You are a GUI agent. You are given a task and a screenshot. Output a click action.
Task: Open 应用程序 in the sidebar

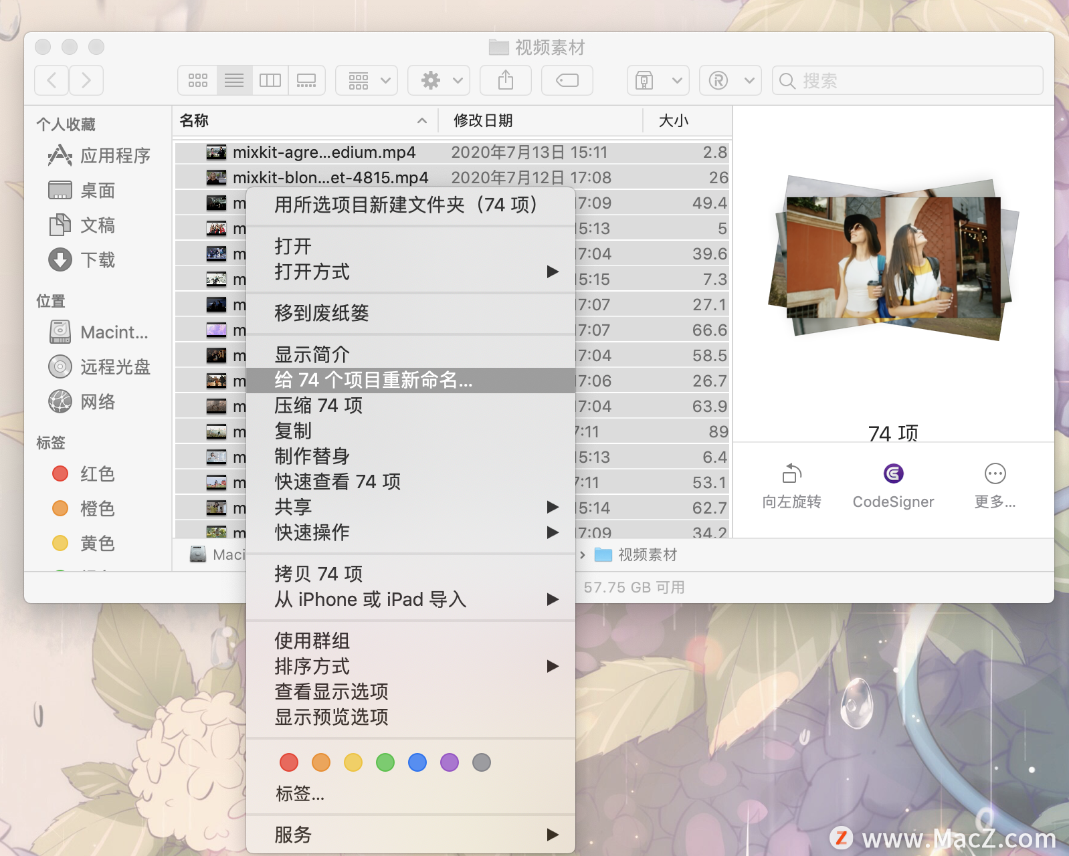point(99,156)
